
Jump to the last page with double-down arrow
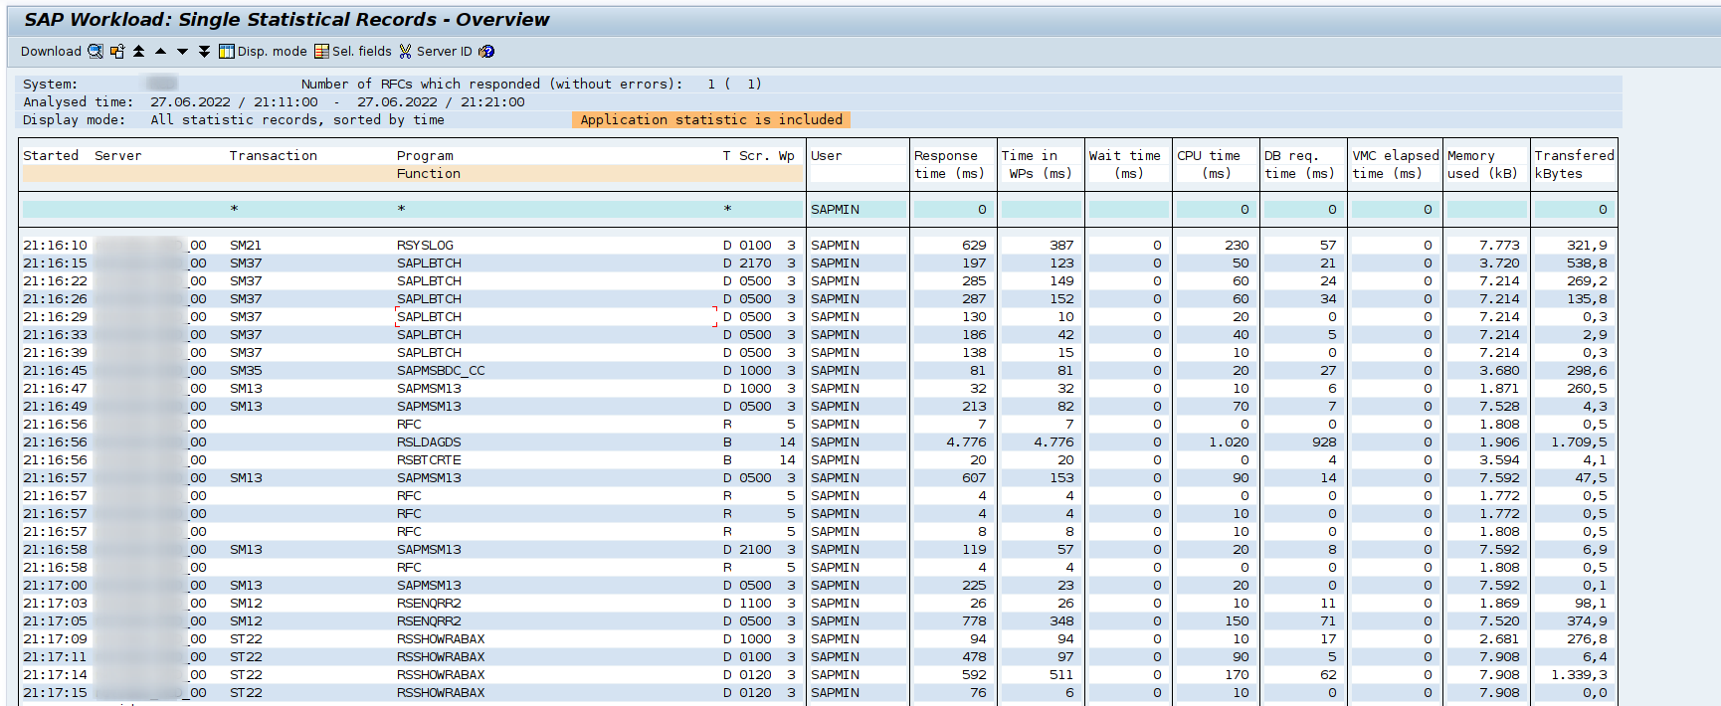coord(204,52)
